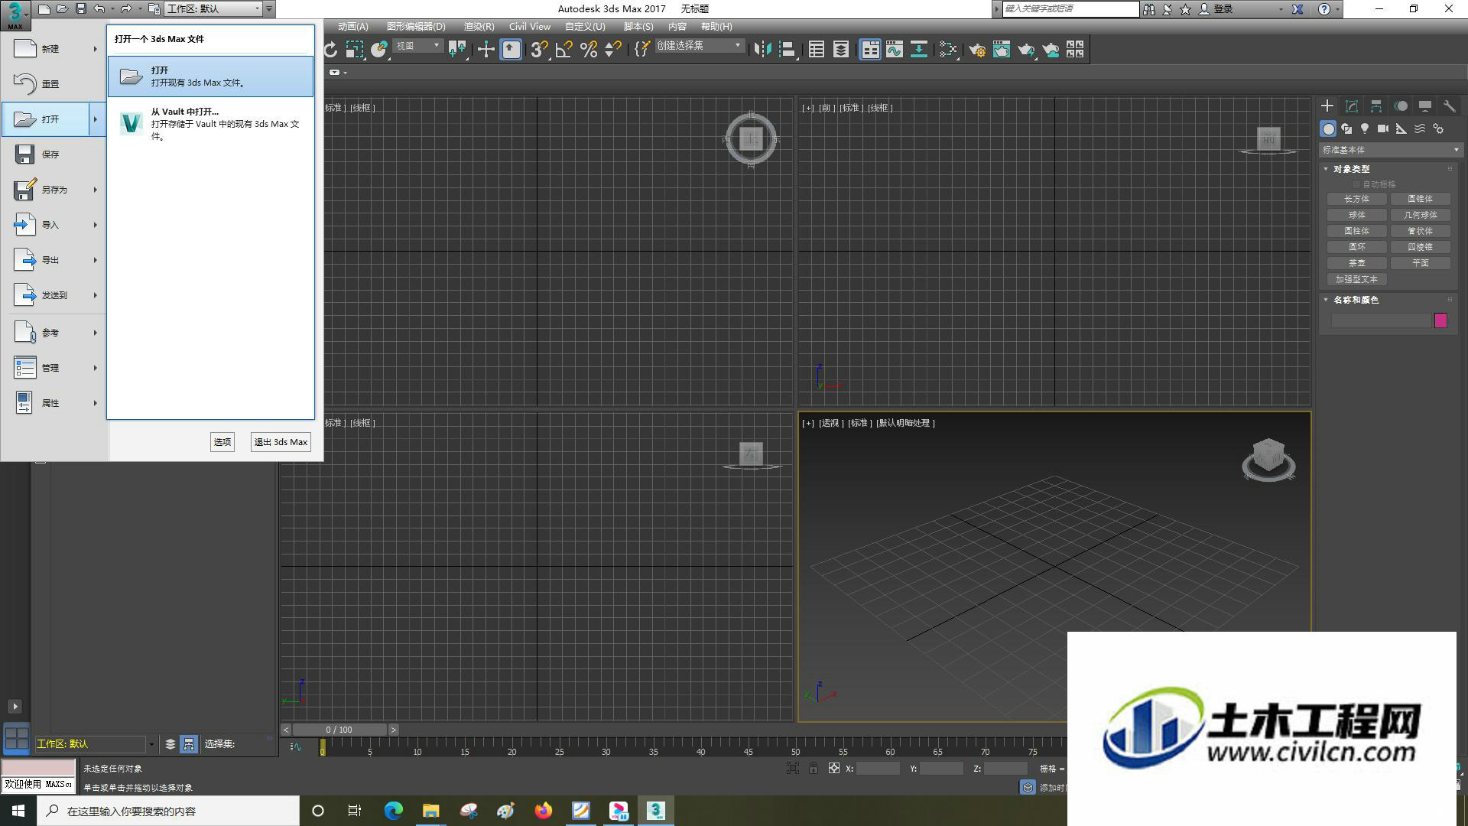Open the Curve Editor icon
Image resolution: width=1468 pixels, height=826 pixels.
pos(895,50)
